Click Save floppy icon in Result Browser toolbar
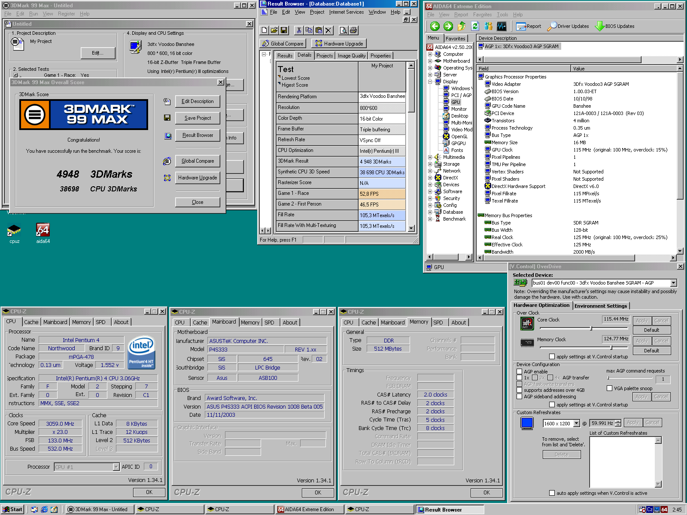Screen dimensions: 687x515 coord(284,30)
